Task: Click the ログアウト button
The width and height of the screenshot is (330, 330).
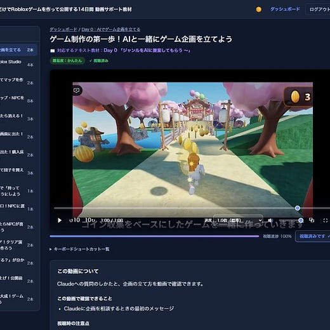Action: [x=319, y=10]
